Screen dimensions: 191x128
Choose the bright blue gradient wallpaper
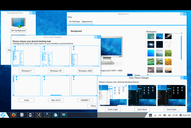coord(151,53)
